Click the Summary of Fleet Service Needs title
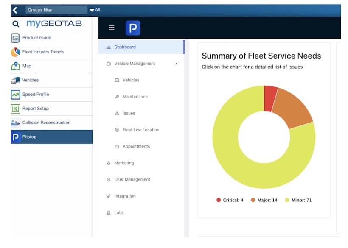Image resolution: width=348 pixels, height=248 pixels. [x=261, y=56]
